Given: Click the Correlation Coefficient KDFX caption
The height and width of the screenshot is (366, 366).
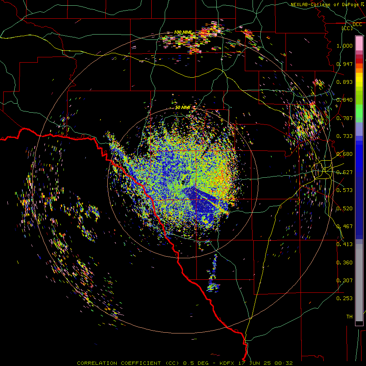Looking at the screenshot, I should [x=185, y=363].
